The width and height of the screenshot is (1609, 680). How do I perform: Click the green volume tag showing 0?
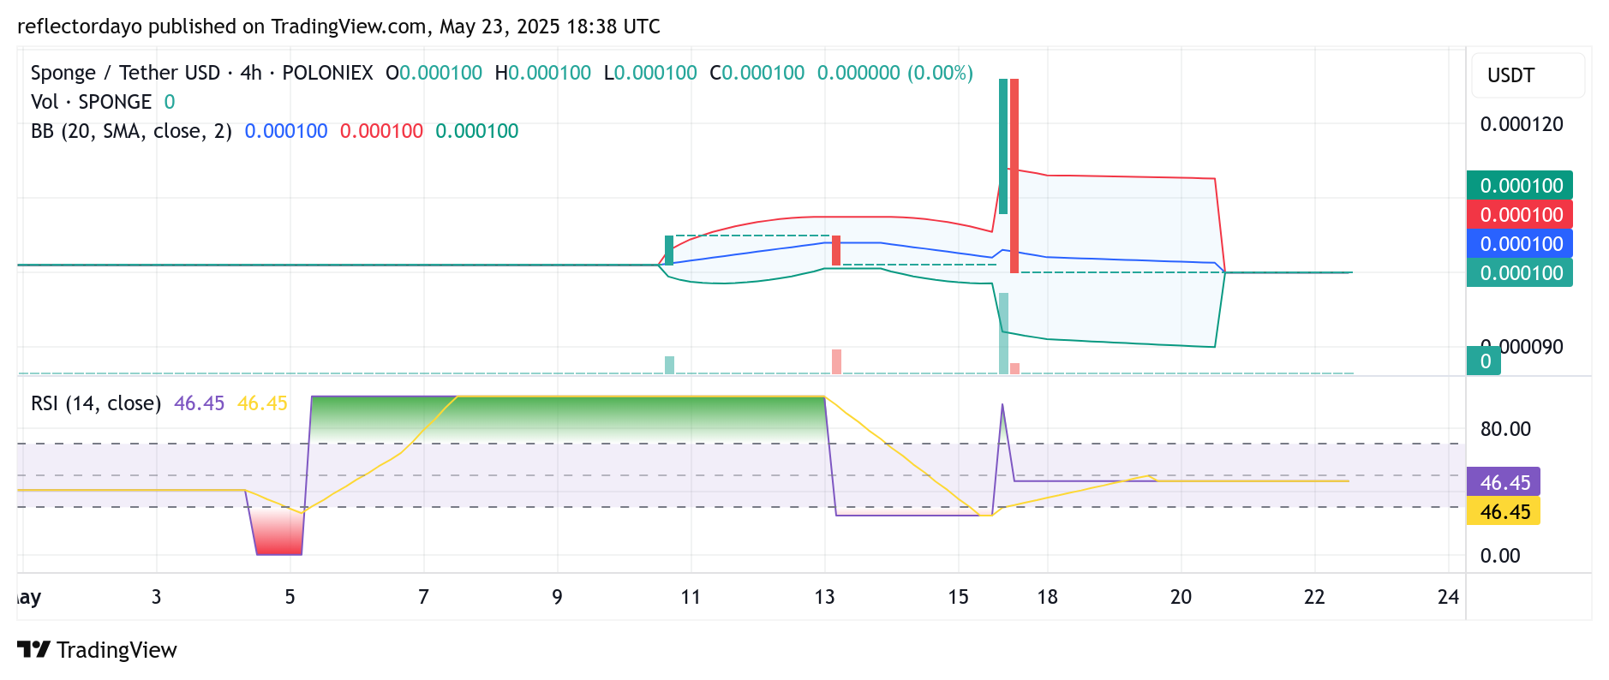1484,361
